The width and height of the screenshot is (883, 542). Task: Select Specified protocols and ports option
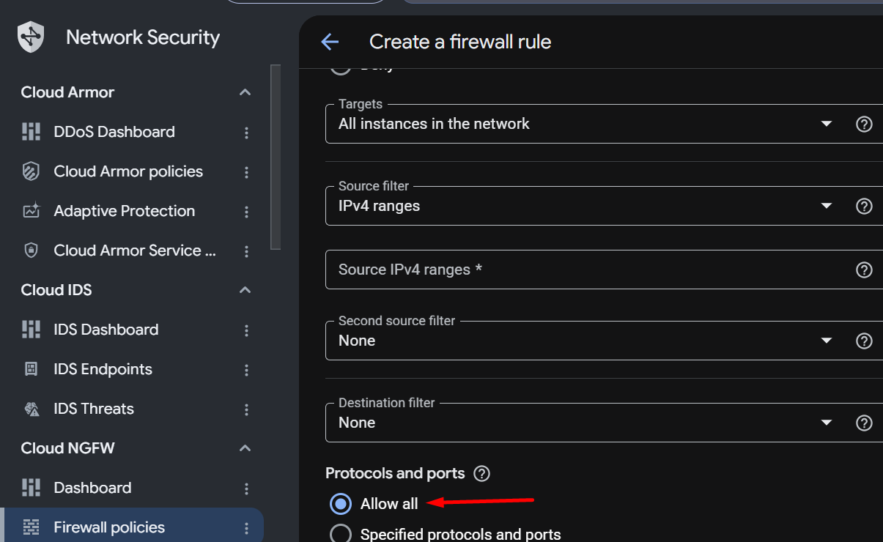341,534
